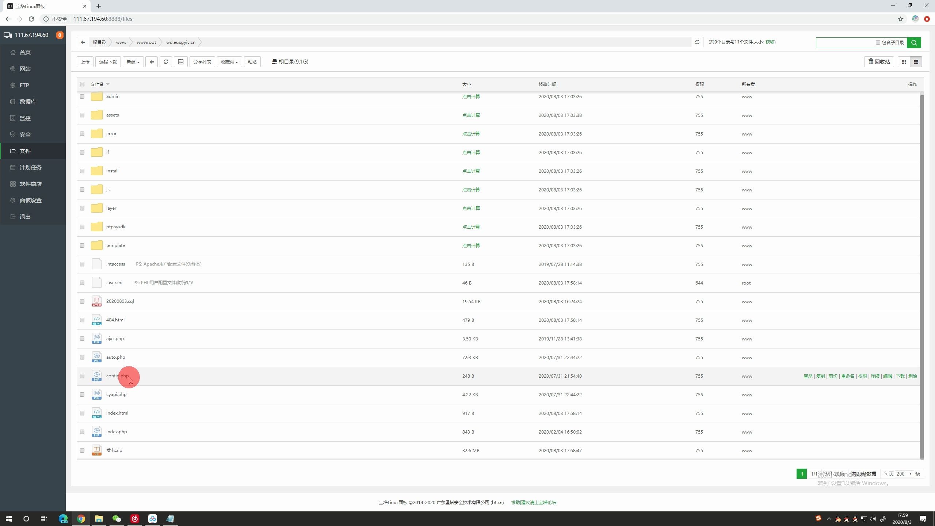935x526 pixels.
Task: Click the 404.html file icon
Action: [97, 320]
